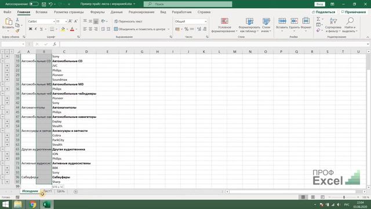Click the Wrap Text (Переносить текст) button

coord(128,21)
